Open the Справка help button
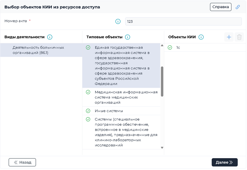 (220, 7)
